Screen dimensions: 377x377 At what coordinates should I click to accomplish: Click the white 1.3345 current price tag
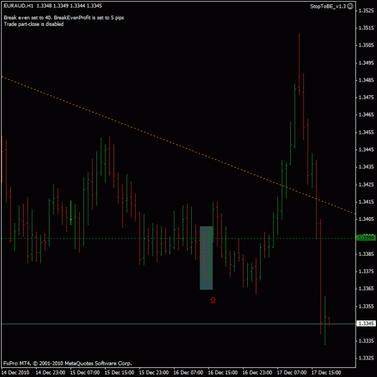click(366, 323)
